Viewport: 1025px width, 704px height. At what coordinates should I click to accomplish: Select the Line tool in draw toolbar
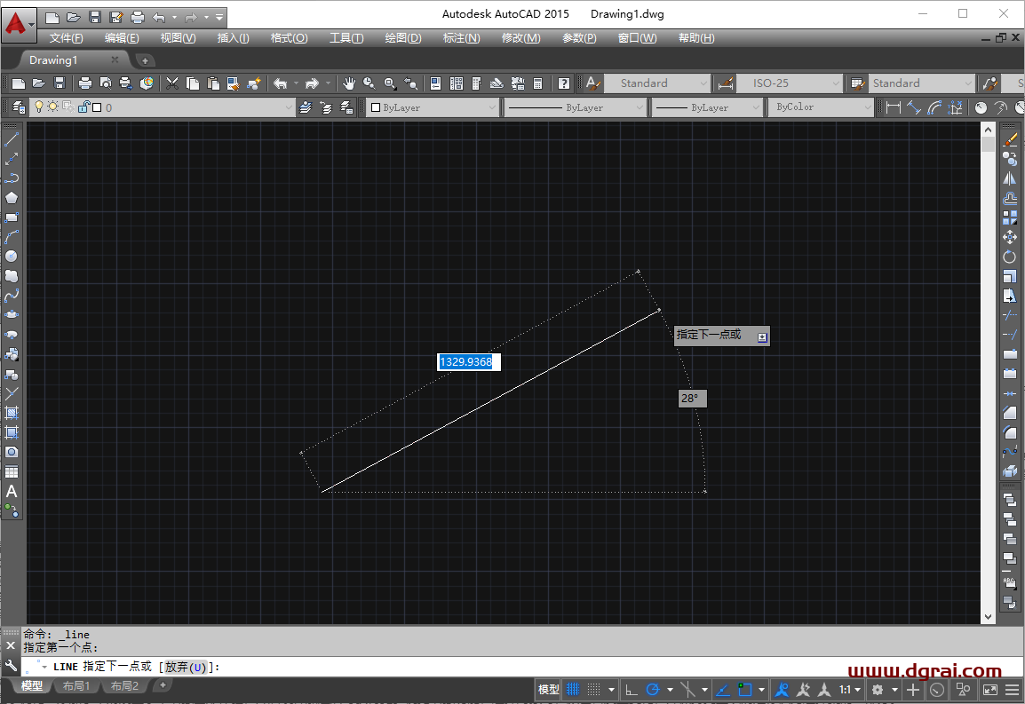12,139
